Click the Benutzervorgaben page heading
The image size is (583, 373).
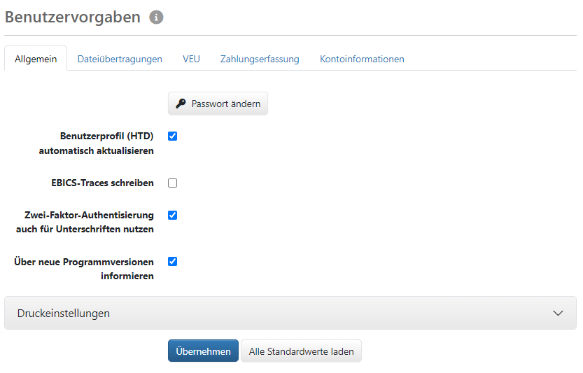click(73, 17)
